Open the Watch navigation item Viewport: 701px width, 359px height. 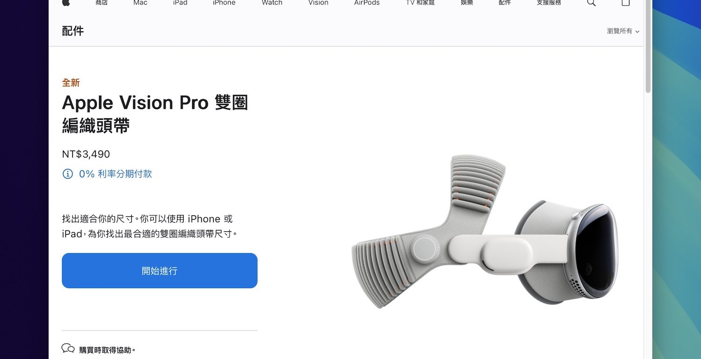pyautogui.click(x=272, y=2)
